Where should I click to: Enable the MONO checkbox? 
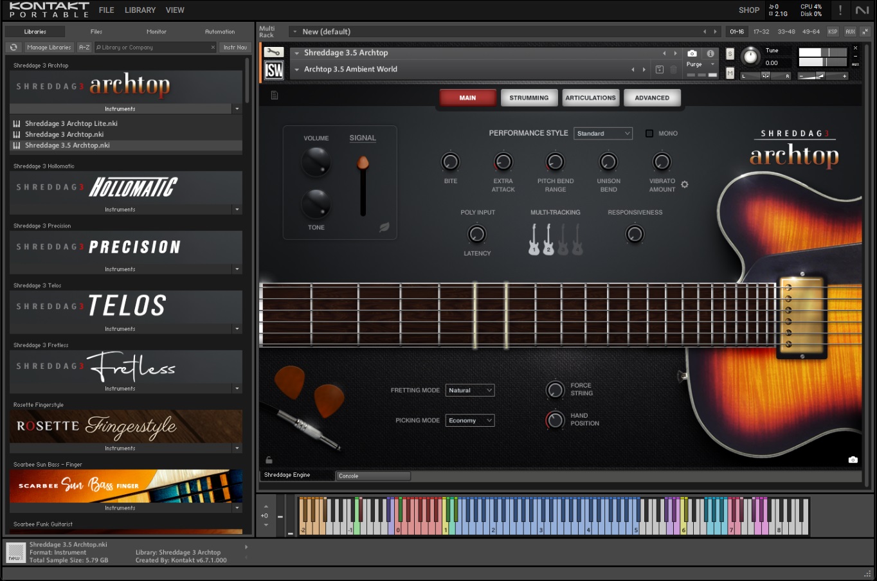(649, 134)
